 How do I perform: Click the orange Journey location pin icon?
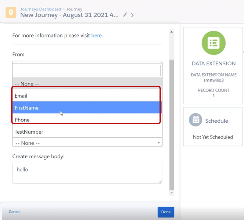point(11,12)
